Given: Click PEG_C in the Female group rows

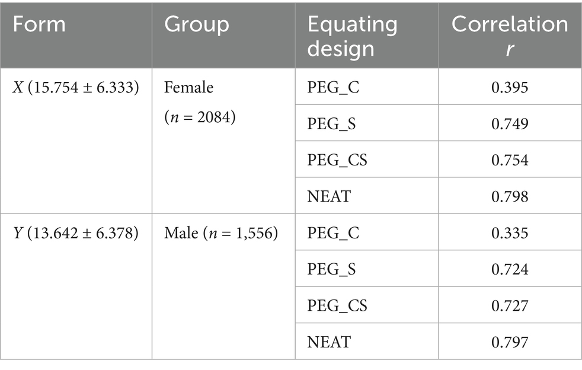Looking at the screenshot, I should [x=333, y=88].
